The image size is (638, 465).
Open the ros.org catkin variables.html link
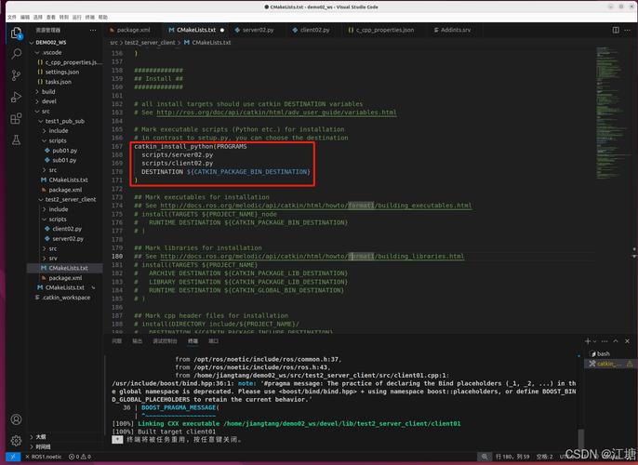[x=276, y=113]
